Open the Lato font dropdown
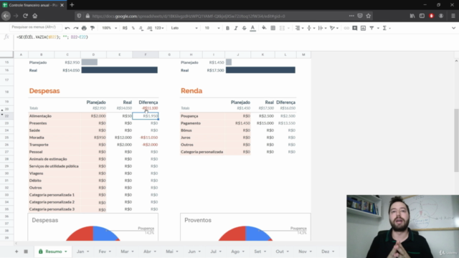The width and height of the screenshot is (459, 258). click(184, 28)
